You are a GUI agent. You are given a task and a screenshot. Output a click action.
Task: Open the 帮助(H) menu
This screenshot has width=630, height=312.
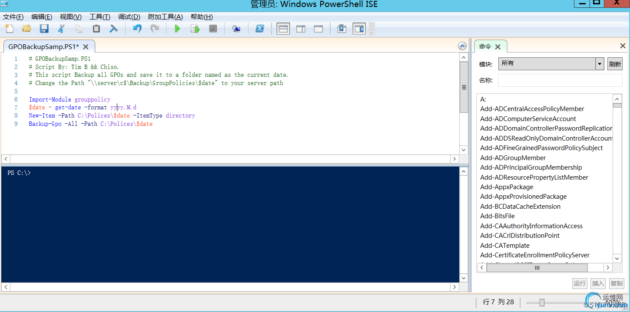tap(202, 16)
